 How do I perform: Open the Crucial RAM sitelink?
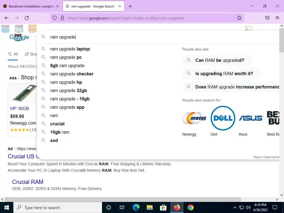tap(28, 182)
